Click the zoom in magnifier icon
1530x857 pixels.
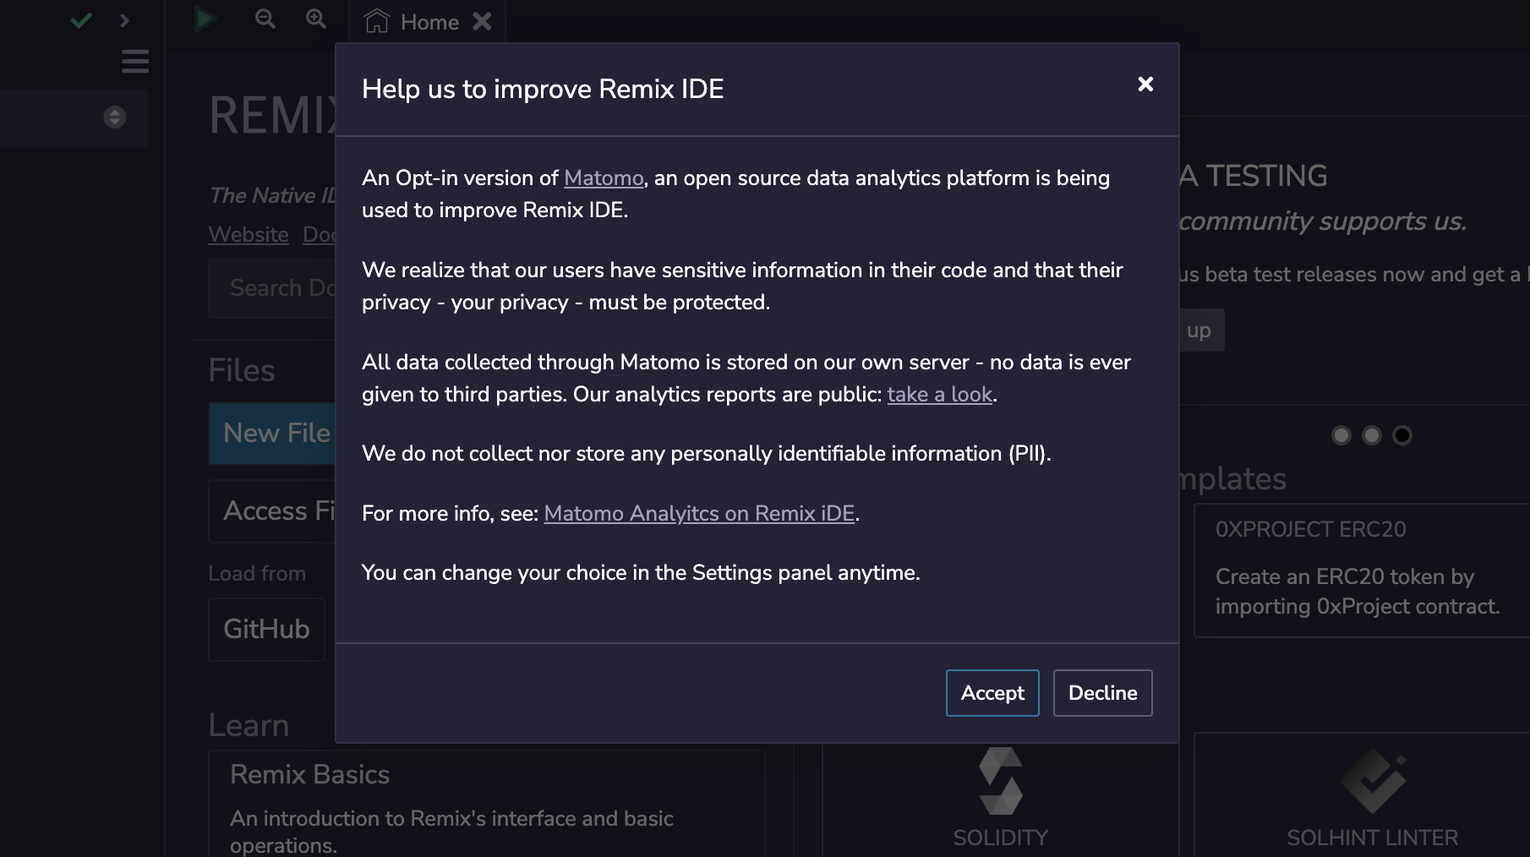click(x=316, y=19)
